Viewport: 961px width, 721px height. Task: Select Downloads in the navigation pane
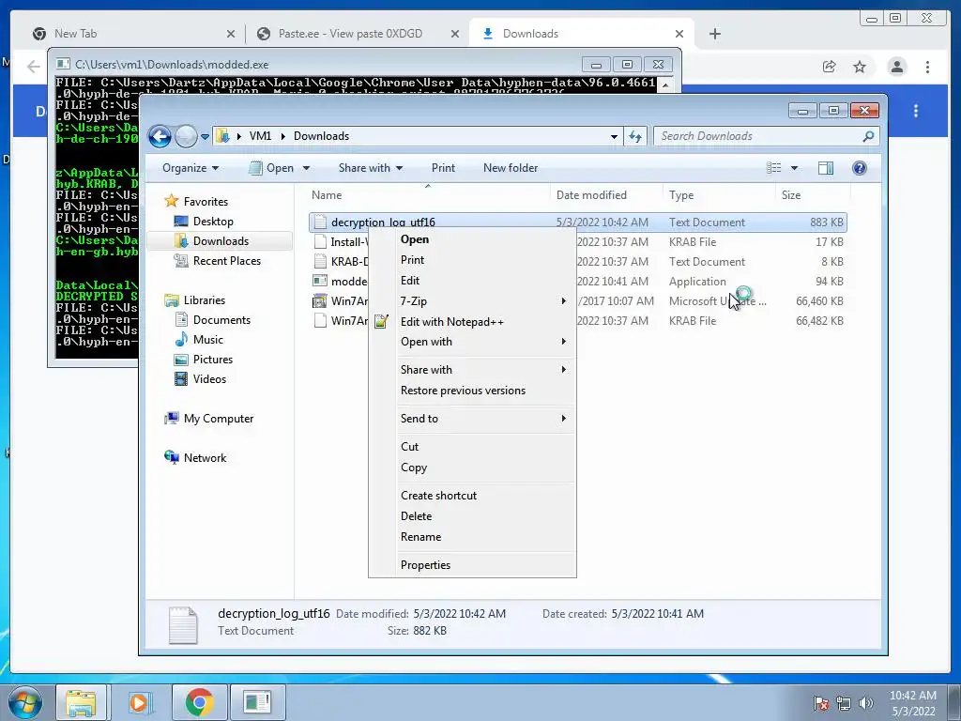coord(221,241)
